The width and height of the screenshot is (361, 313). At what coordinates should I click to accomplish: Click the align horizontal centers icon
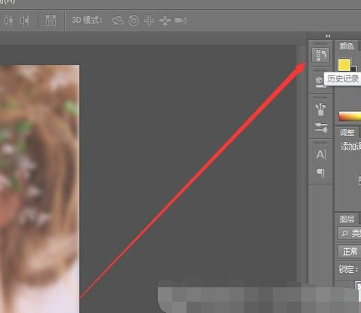(8, 20)
